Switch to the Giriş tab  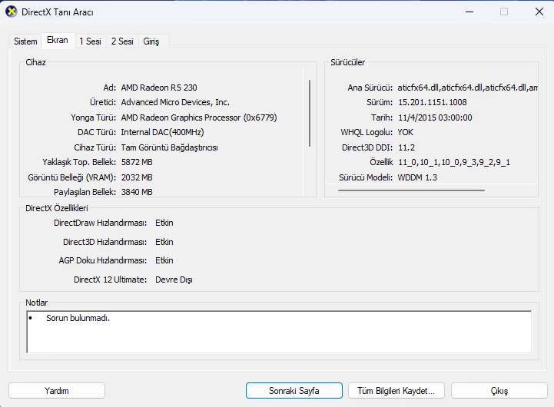tap(151, 41)
